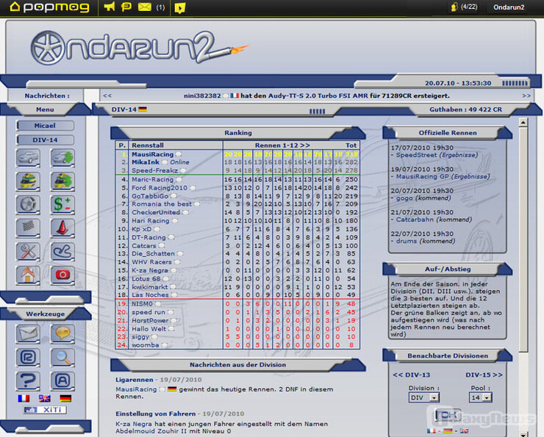Click the yellow arrow bookmark icon
Viewport: 544px width, 437px height.
click(179, 7)
